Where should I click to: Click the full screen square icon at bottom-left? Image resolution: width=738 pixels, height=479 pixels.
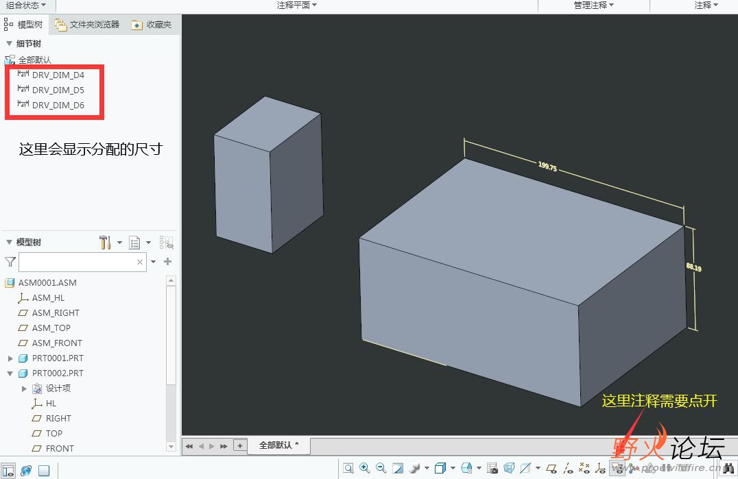pyautogui.click(x=44, y=471)
